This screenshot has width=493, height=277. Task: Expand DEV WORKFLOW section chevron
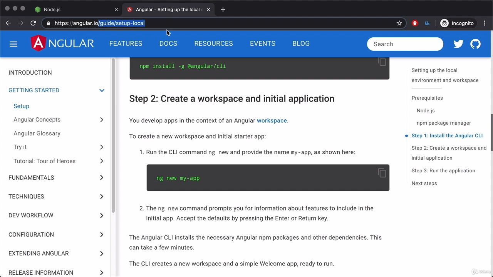click(102, 215)
